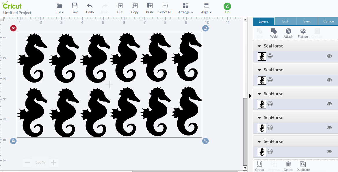
Task: Toggle visibility of fifth SeaHorse layer
Action: click(329, 152)
